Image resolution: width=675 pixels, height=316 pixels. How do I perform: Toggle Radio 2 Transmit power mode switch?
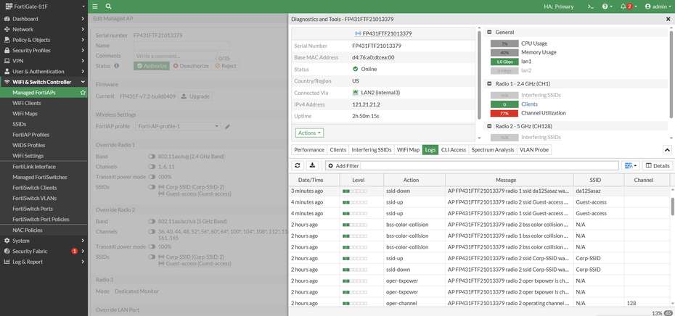coord(152,246)
